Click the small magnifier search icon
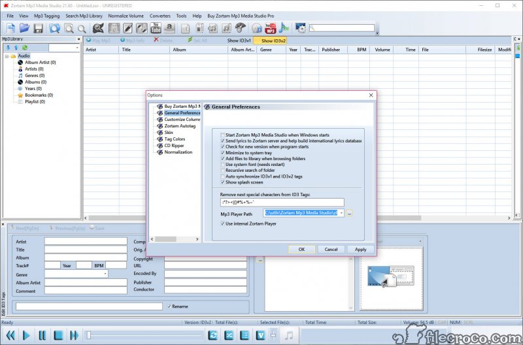The width and height of the screenshot is (523, 345). click(82, 29)
